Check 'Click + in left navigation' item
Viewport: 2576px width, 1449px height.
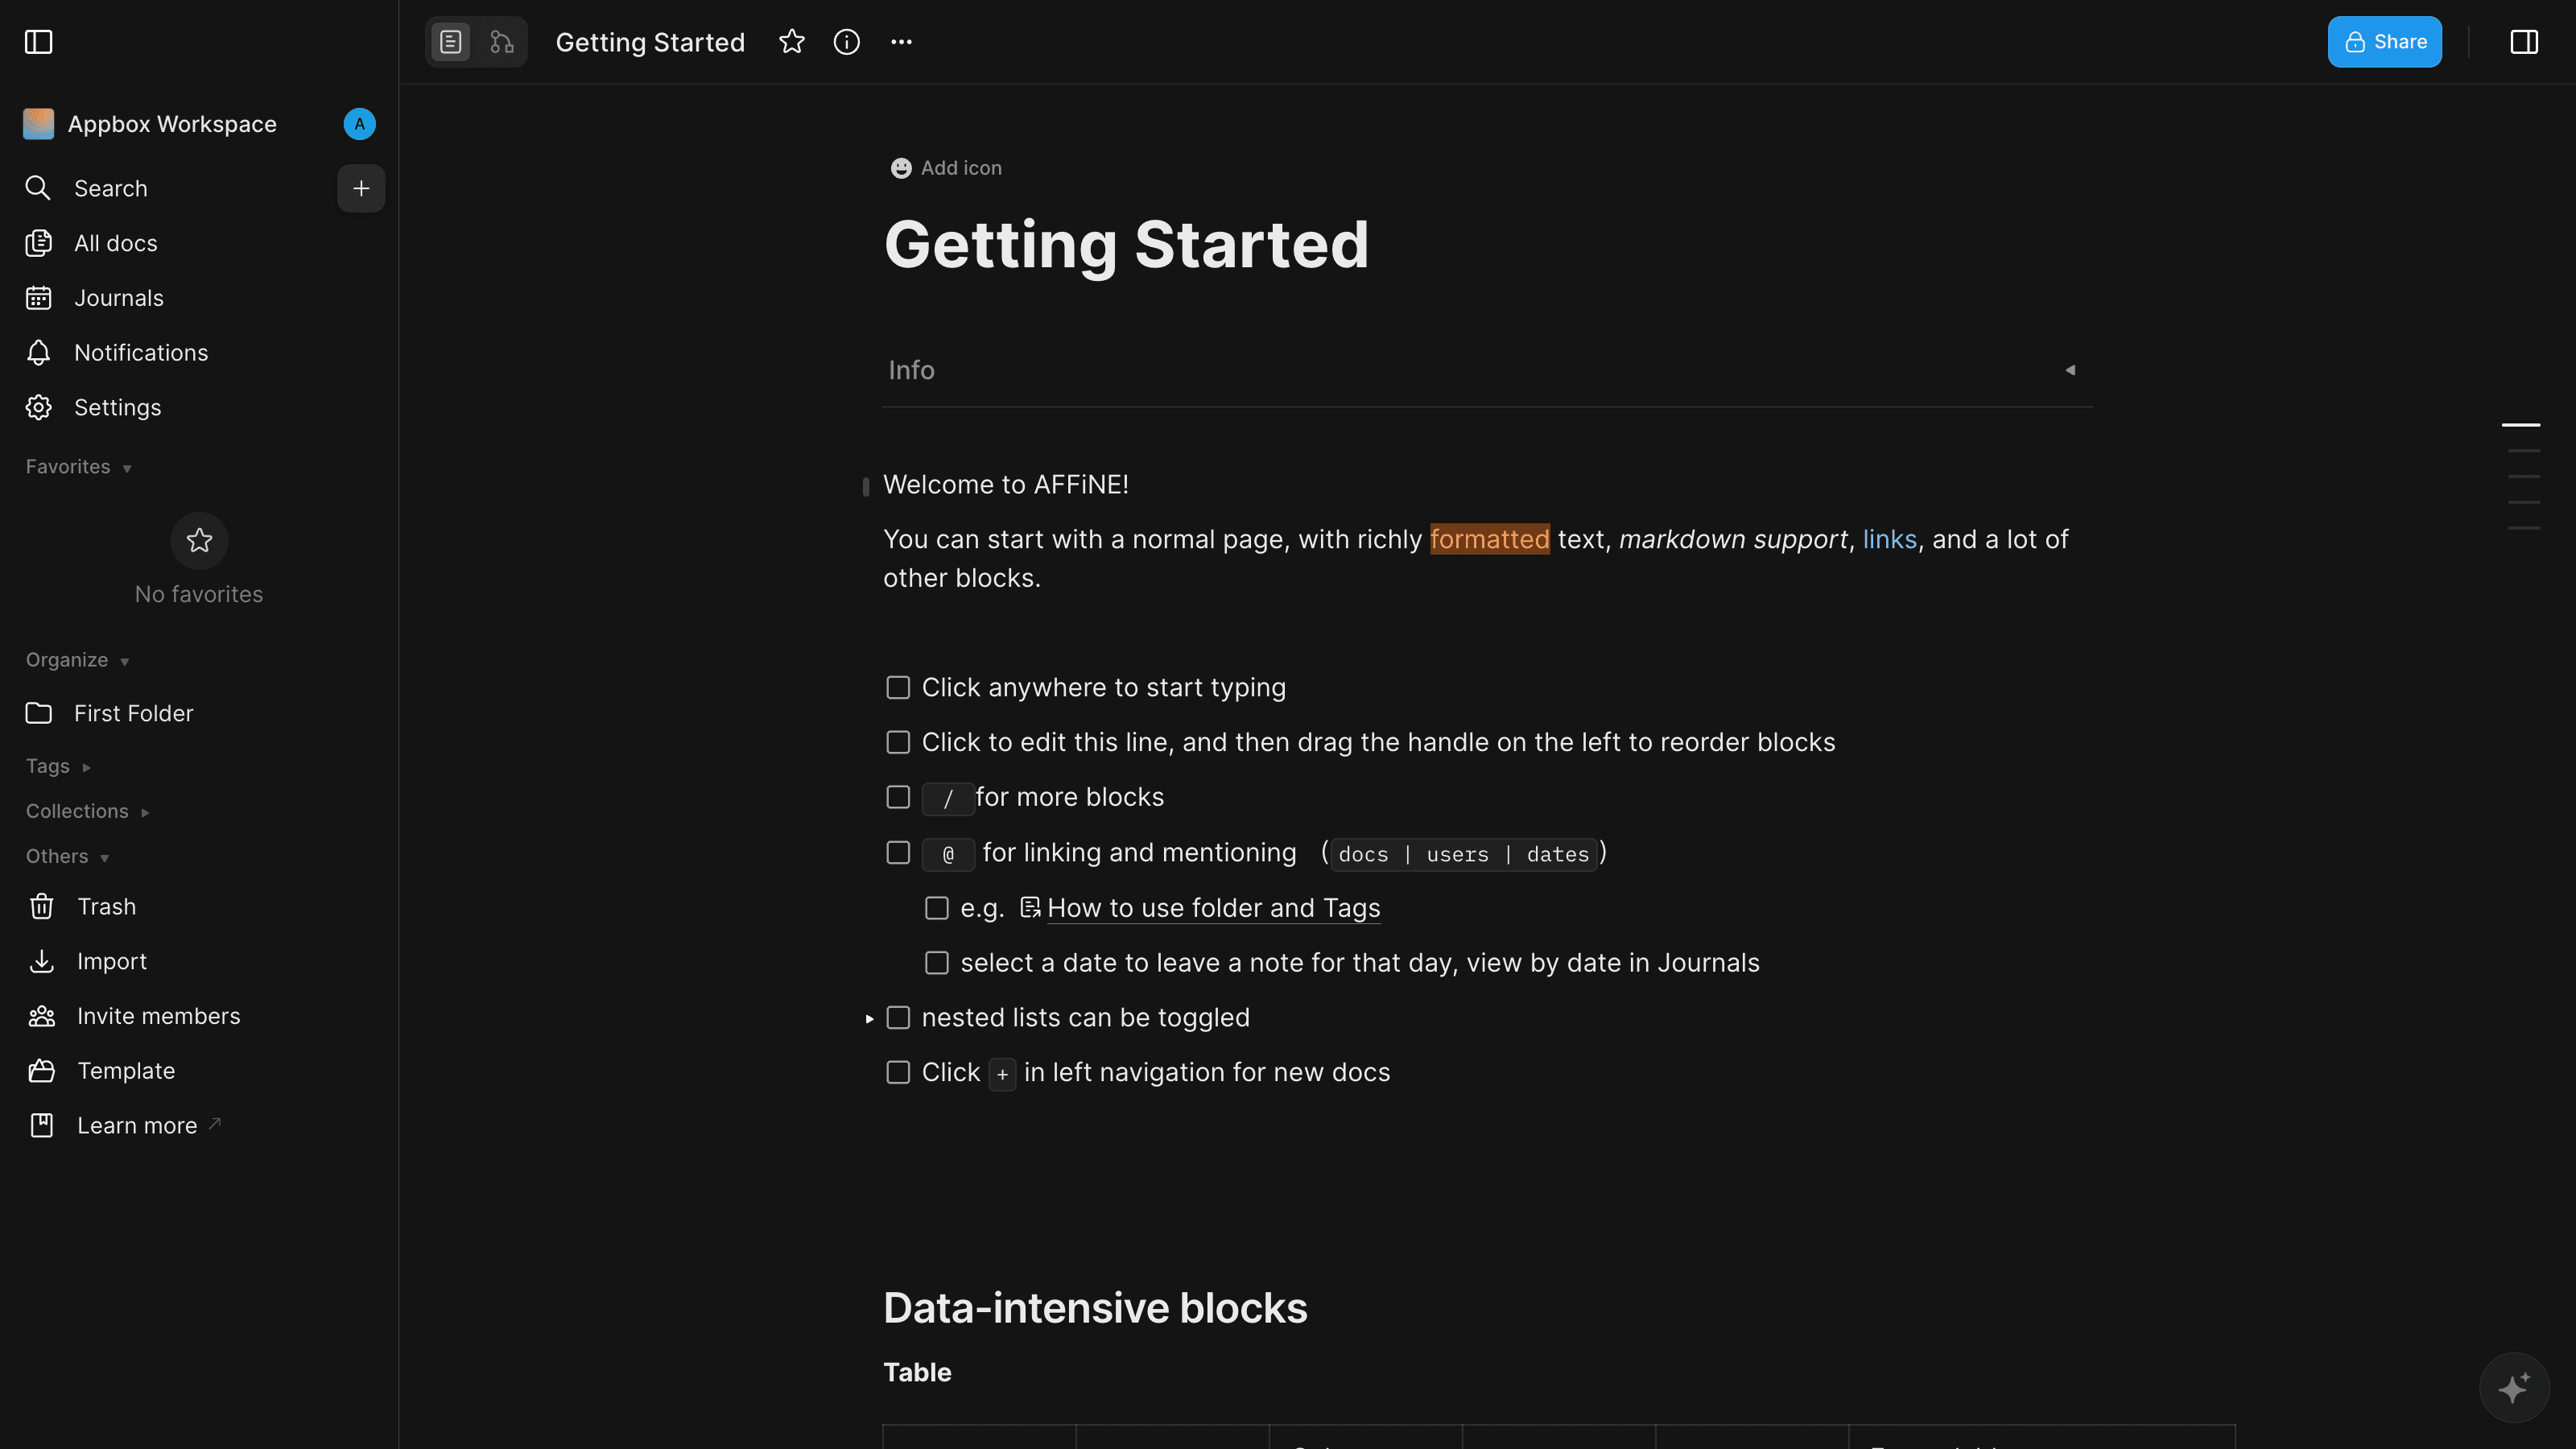[x=898, y=1072]
